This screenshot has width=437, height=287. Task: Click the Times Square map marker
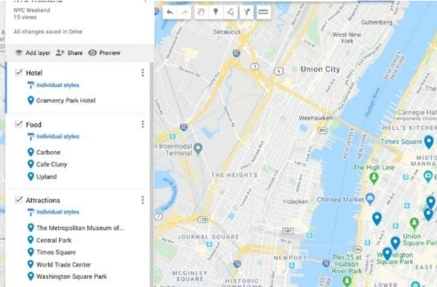429,142
